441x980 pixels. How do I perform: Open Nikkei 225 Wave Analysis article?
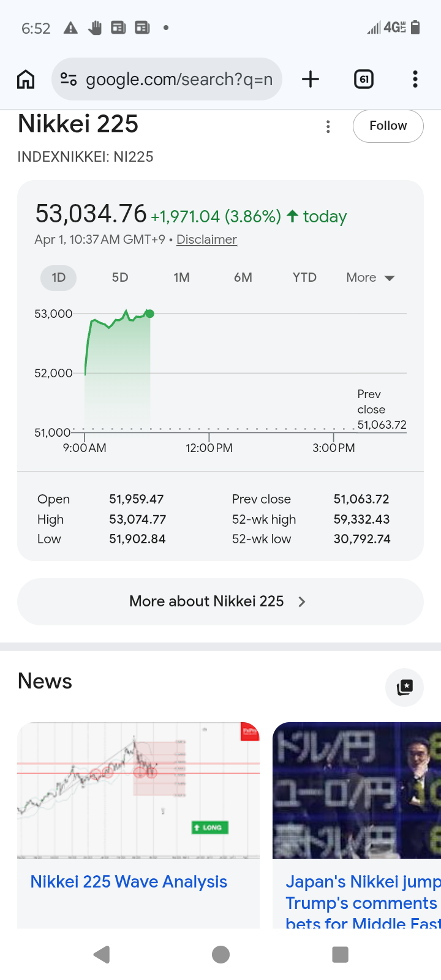coord(129,881)
